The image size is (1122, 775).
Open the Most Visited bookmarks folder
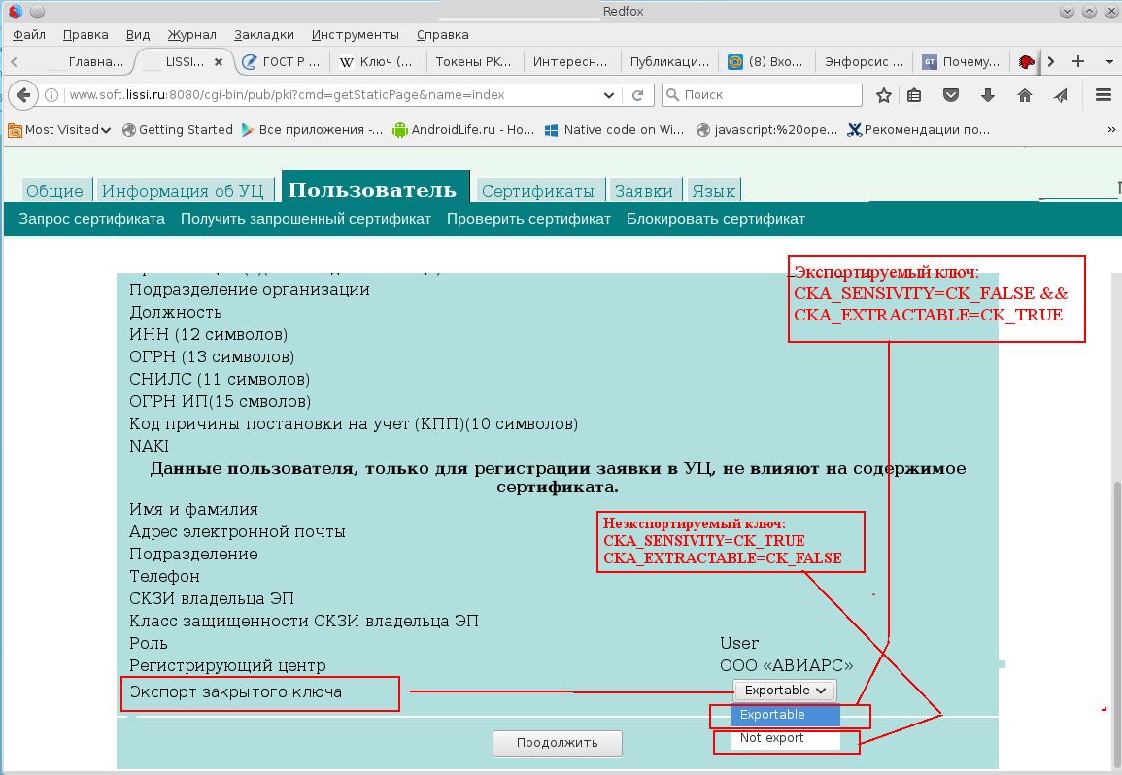coord(59,129)
